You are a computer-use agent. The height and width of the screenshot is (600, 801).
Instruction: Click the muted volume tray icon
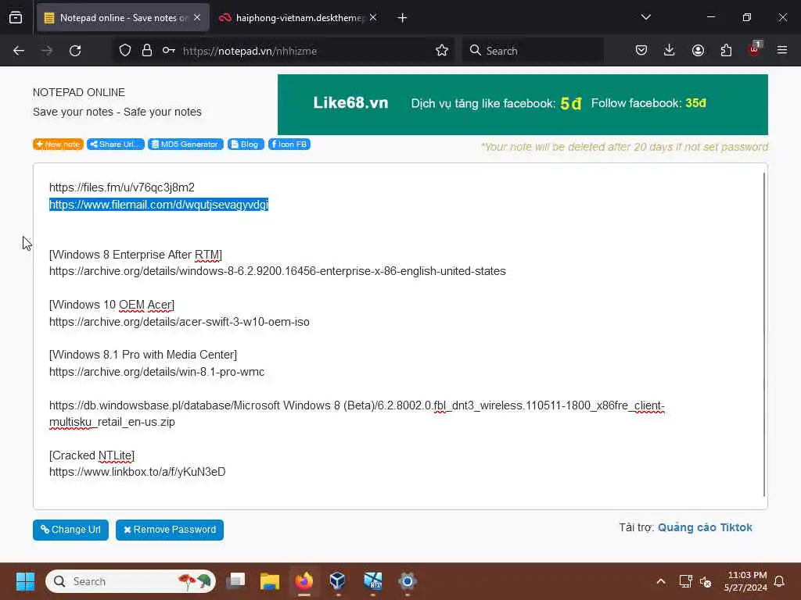[706, 581]
